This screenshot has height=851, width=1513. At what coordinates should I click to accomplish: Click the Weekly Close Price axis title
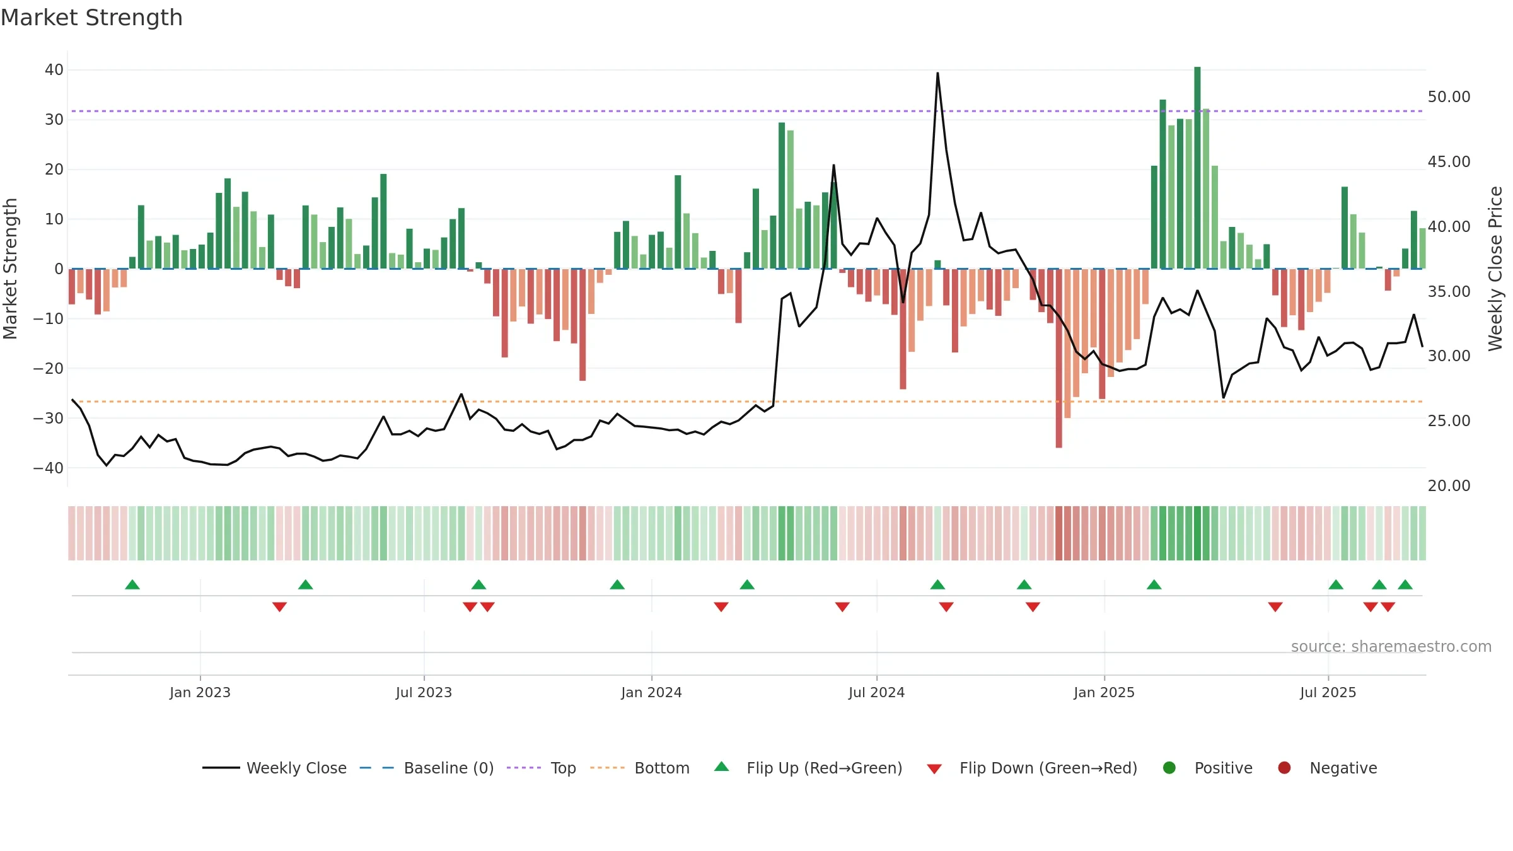[x=1495, y=269]
